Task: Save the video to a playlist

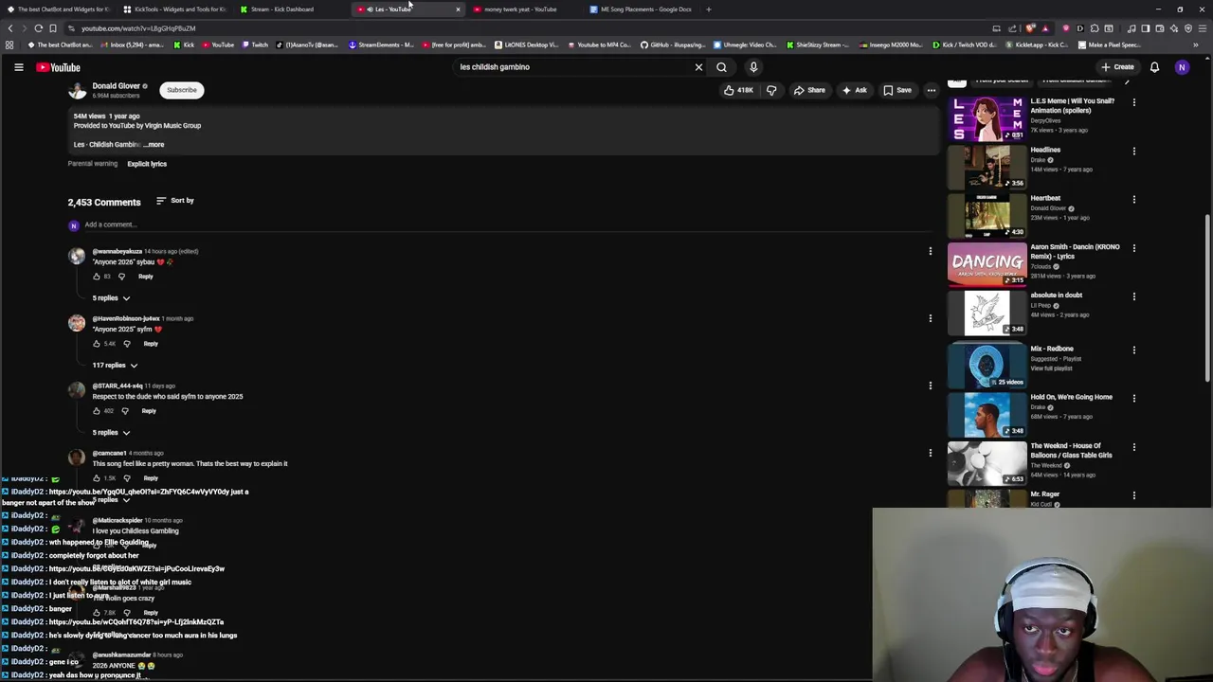Action: point(897,90)
